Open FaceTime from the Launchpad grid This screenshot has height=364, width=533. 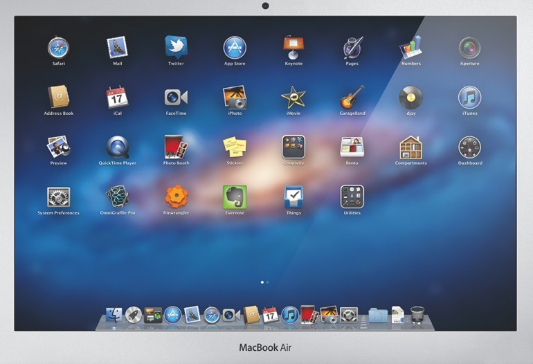tap(176, 98)
